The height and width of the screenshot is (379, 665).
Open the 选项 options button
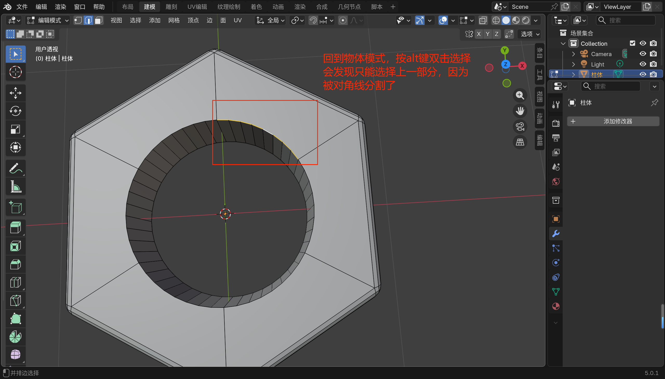click(x=530, y=34)
